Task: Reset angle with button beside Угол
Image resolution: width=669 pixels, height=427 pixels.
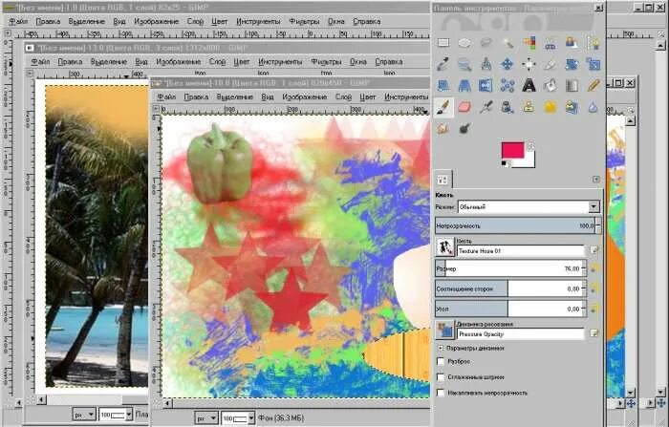Action: 594,308
